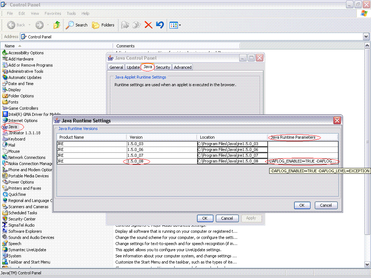The width and height of the screenshot is (371, 278).
Task: Select Symantec LiveUpdate item
Action: coord(24,250)
